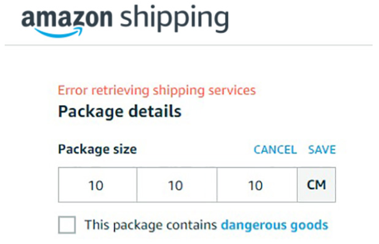
Task: Click the 'Package details' heading
Action: click(x=120, y=111)
